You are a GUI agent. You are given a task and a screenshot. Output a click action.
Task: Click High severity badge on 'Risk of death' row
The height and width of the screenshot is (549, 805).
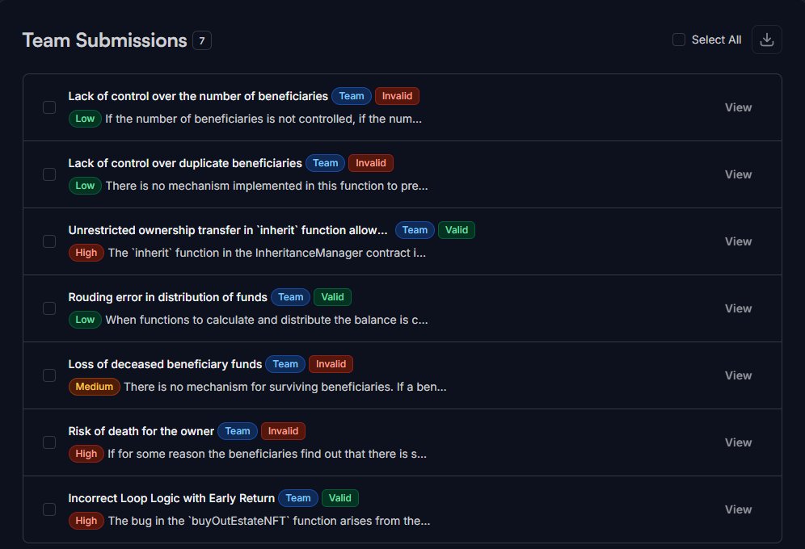(x=86, y=454)
